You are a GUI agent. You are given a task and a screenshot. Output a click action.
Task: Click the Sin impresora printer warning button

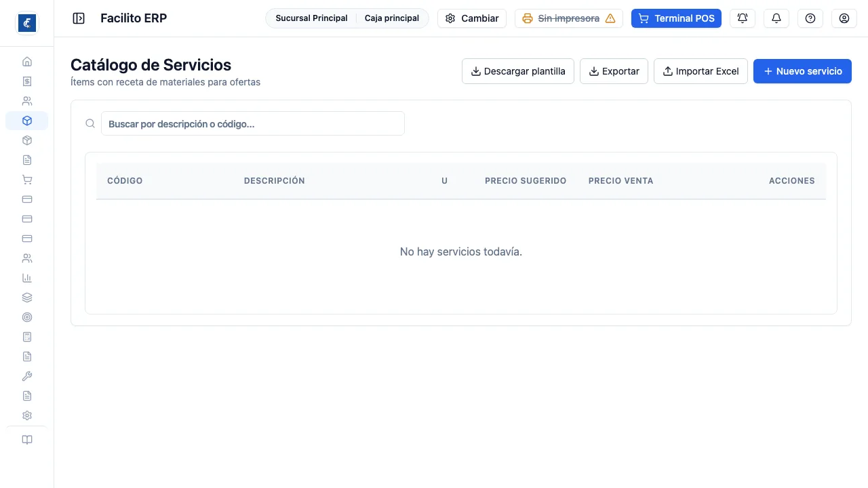569,18
